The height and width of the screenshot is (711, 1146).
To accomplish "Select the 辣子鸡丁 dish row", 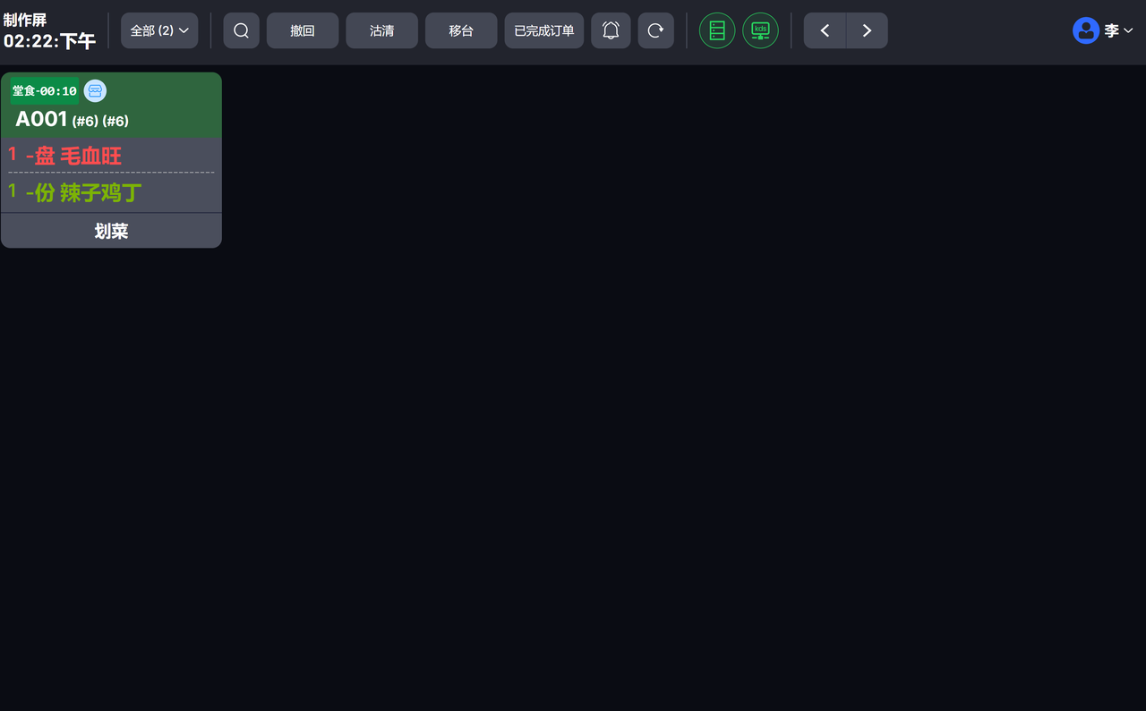I will 111,192.
